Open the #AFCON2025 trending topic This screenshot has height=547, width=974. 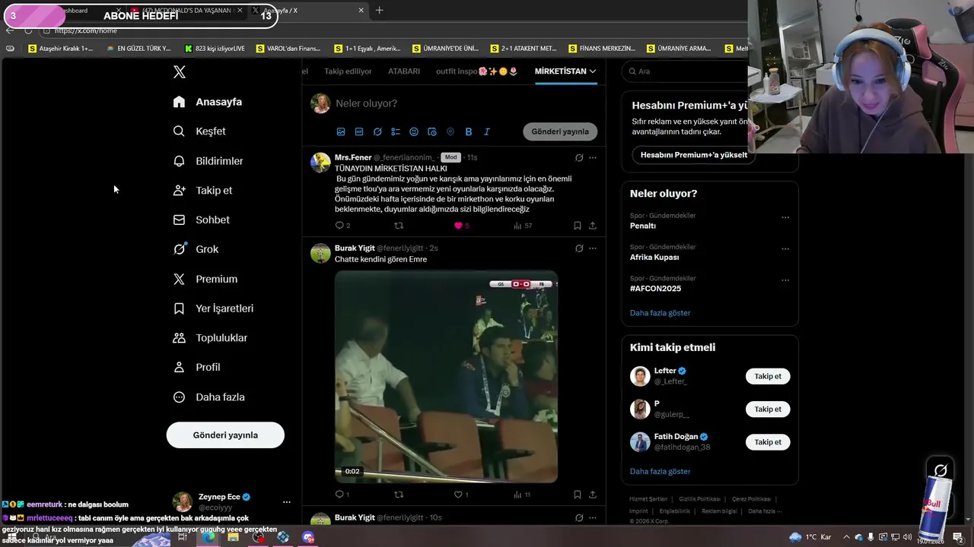click(655, 289)
